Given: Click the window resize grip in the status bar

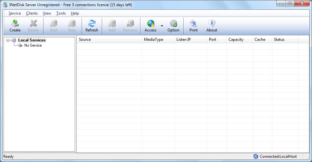Looking at the screenshot, I should point(307,157).
